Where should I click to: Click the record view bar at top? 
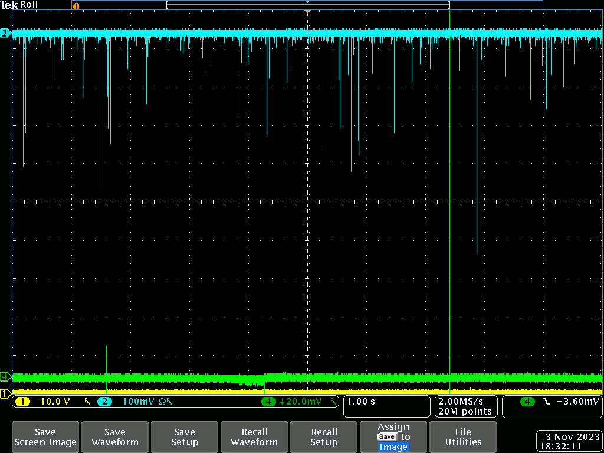tap(307, 5)
